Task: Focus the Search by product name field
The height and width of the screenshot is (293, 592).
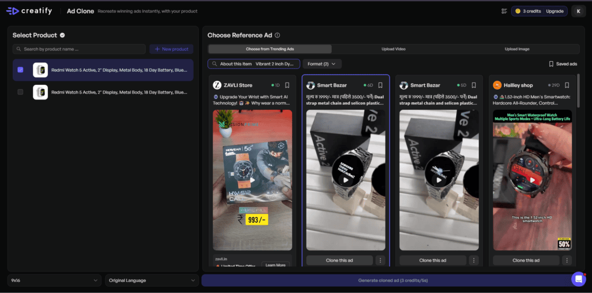Action: [x=79, y=49]
